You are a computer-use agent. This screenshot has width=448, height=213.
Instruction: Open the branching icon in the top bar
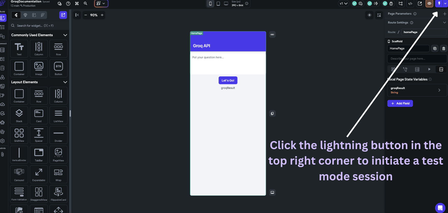pyautogui.click(x=401, y=4)
